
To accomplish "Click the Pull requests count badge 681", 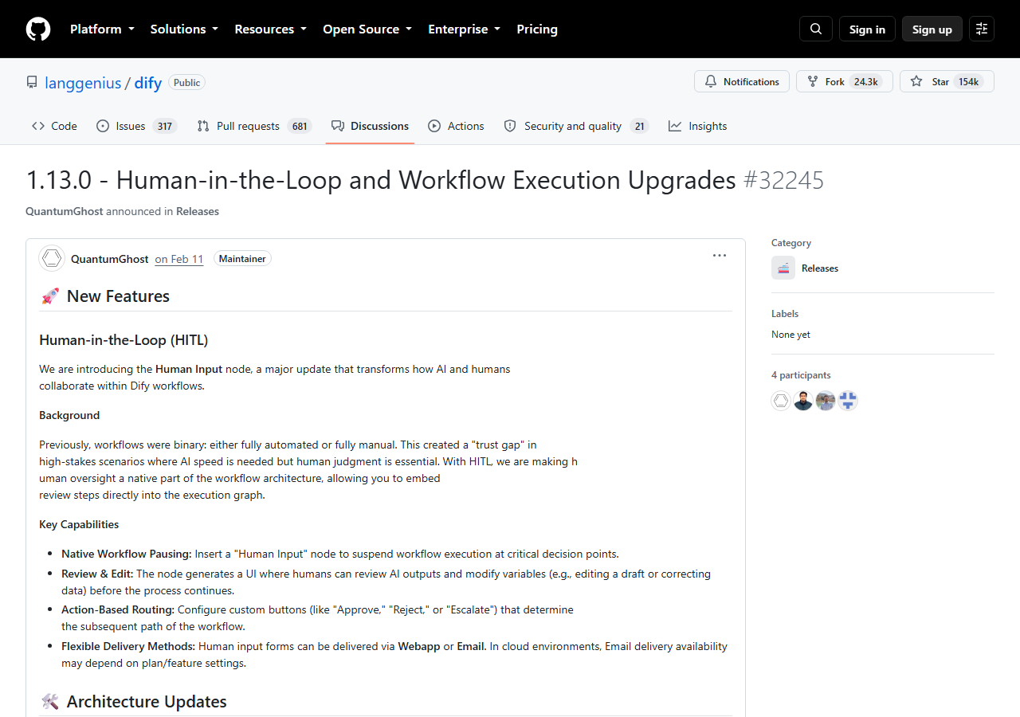I will click(x=300, y=126).
